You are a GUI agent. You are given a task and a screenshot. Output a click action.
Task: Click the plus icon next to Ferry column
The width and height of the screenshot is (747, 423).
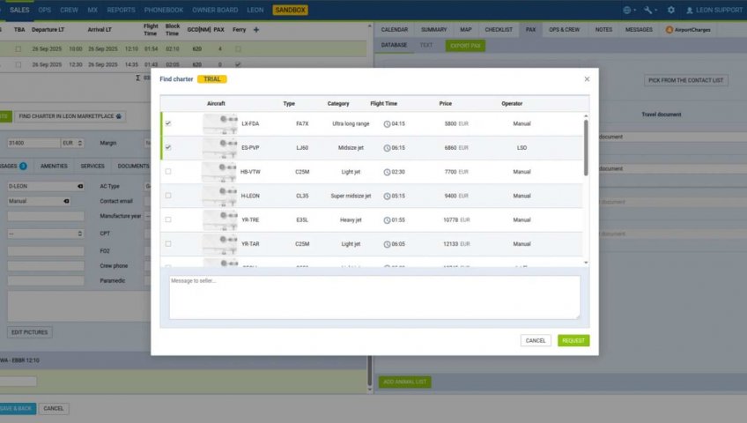pyautogui.click(x=256, y=30)
